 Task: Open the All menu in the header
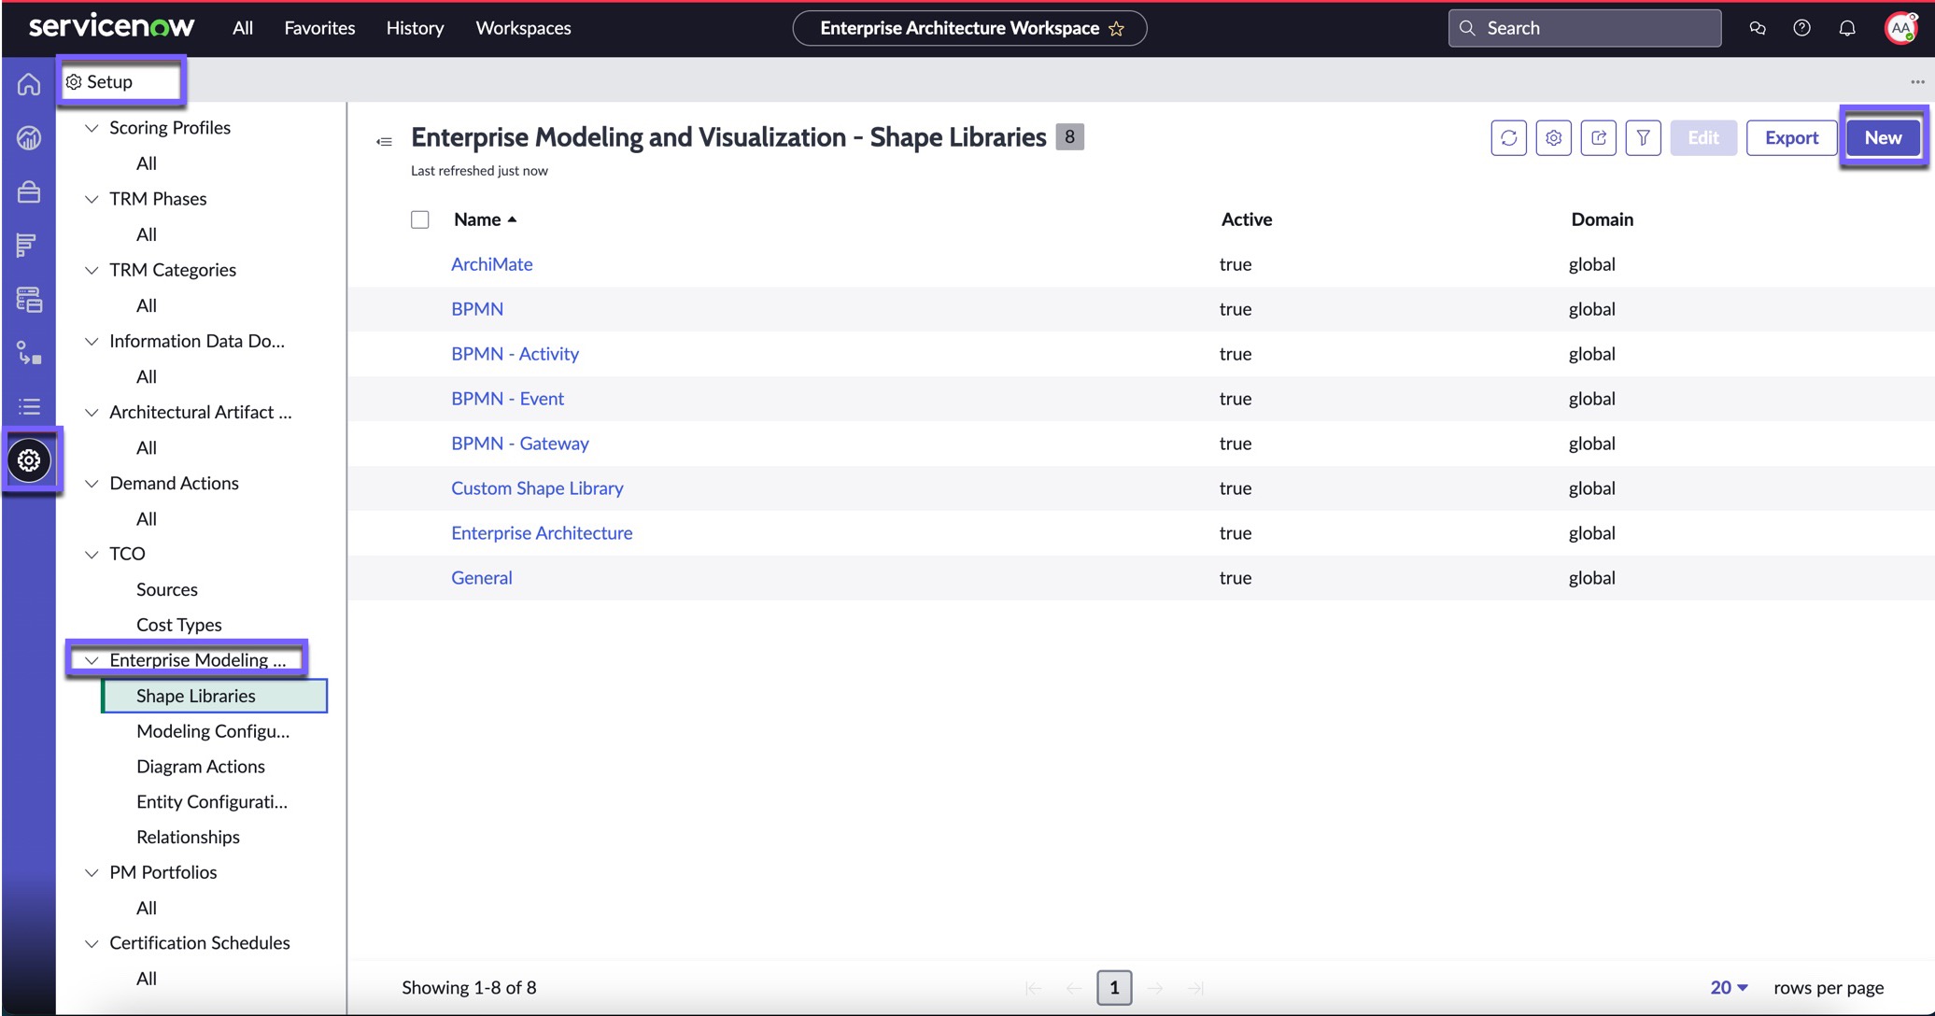(x=243, y=28)
